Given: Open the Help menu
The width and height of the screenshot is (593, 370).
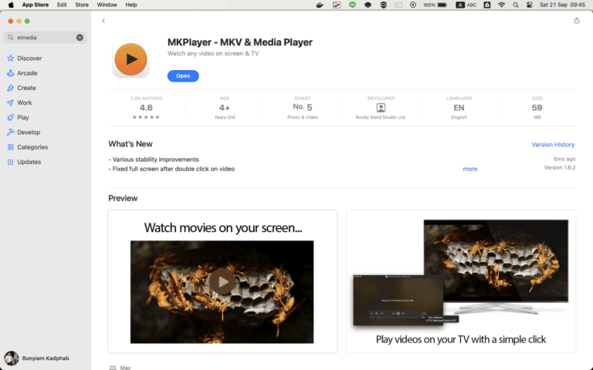Looking at the screenshot, I should [131, 5].
